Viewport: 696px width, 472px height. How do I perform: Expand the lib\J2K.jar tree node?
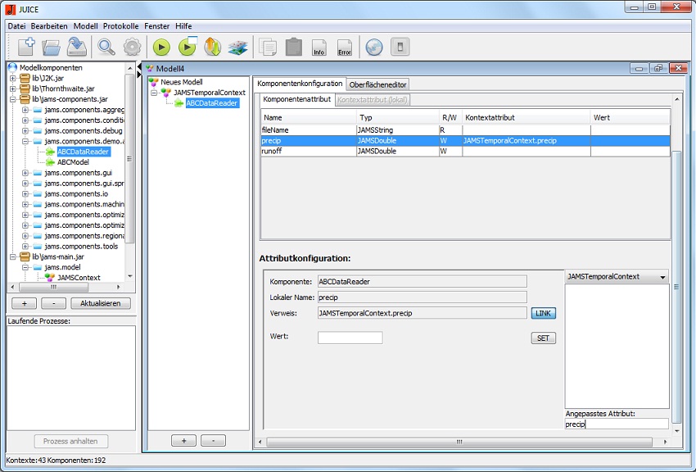tap(13, 78)
